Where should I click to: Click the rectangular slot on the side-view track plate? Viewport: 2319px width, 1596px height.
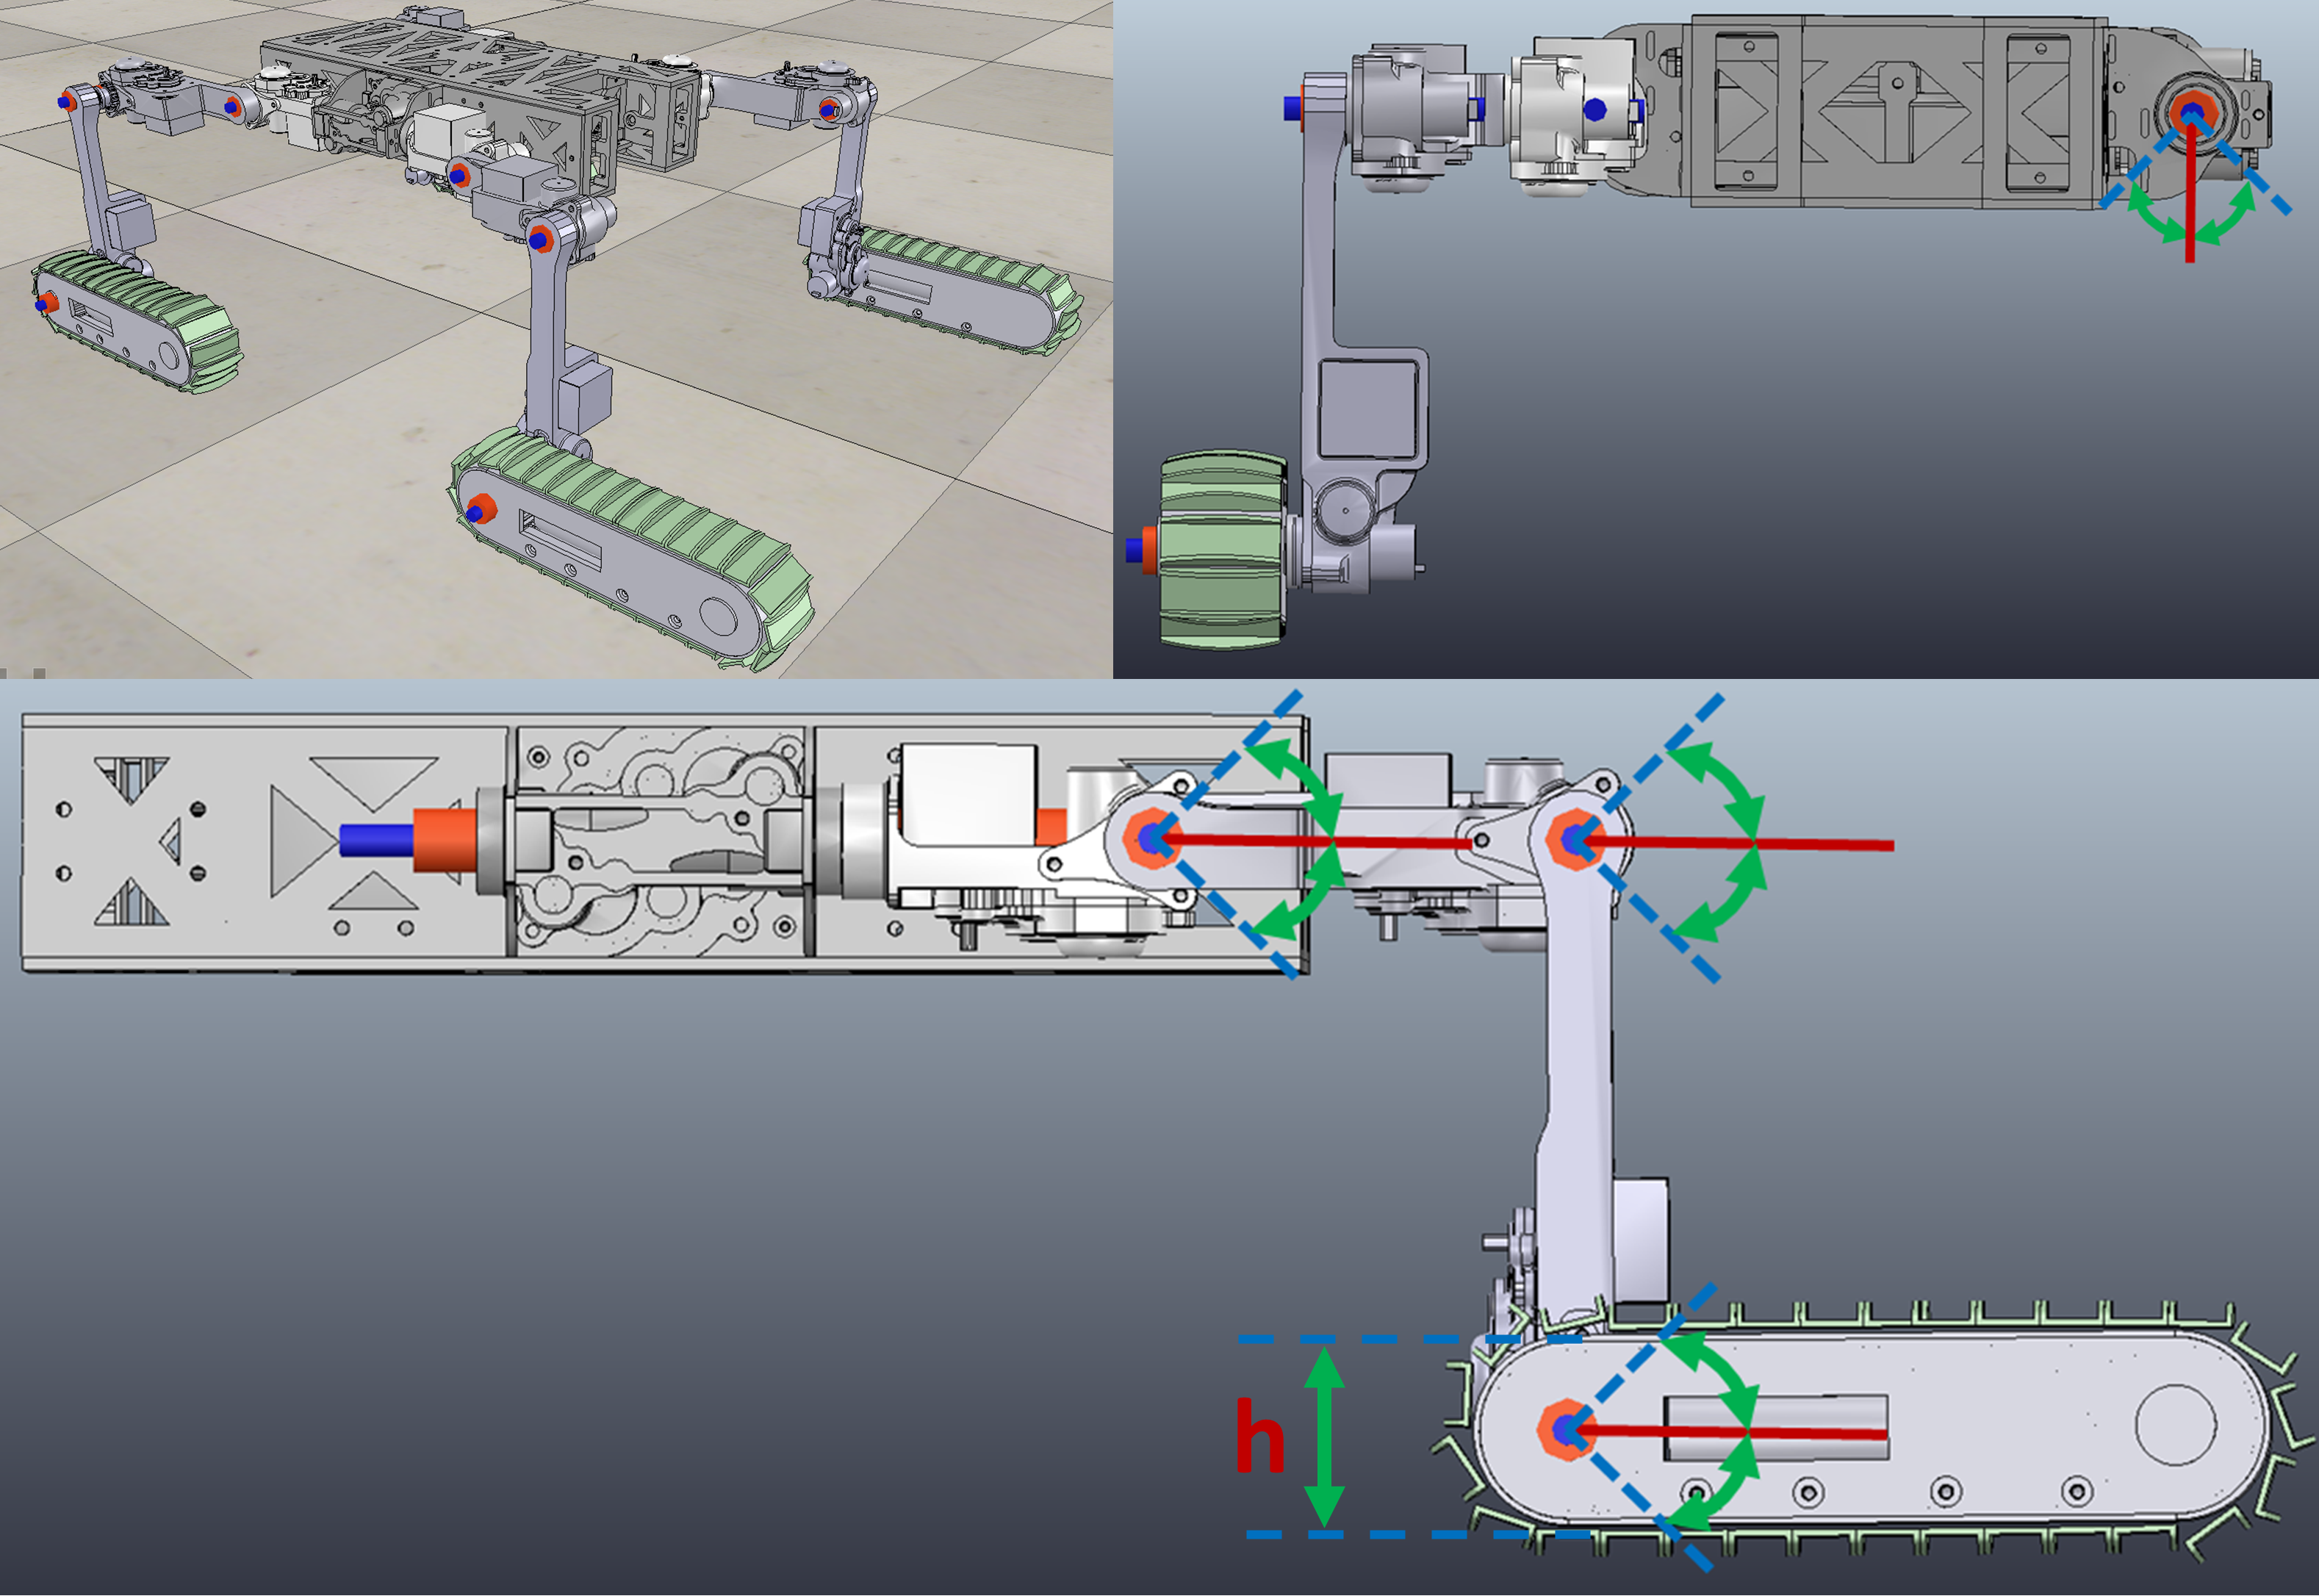coord(1775,1428)
